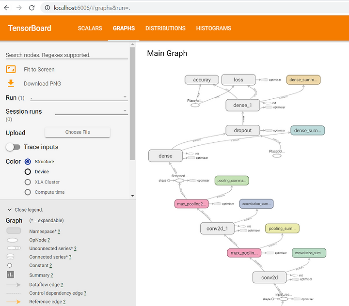Select the yellow pooling_sum node

click(x=282, y=229)
